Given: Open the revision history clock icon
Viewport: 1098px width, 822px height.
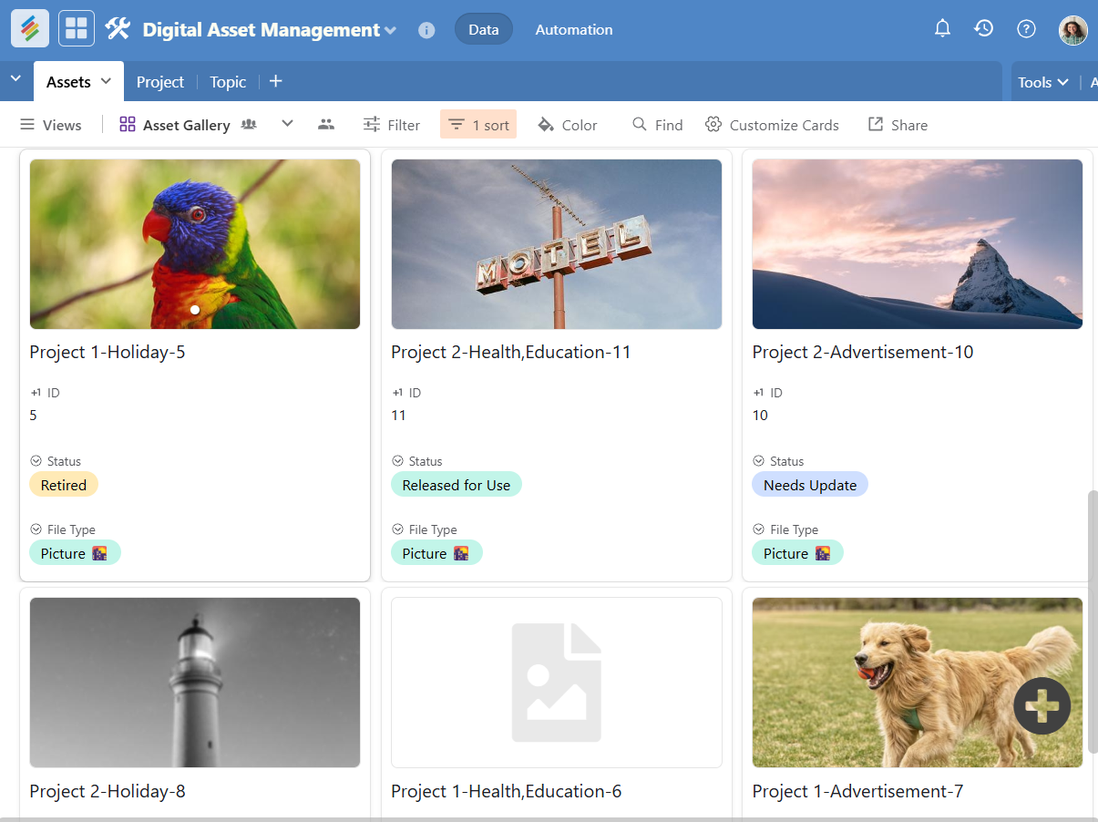Looking at the screenshot, I should coord(983,29).
